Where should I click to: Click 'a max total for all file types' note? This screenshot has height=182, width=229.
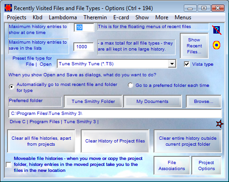[x=135, y=46]
